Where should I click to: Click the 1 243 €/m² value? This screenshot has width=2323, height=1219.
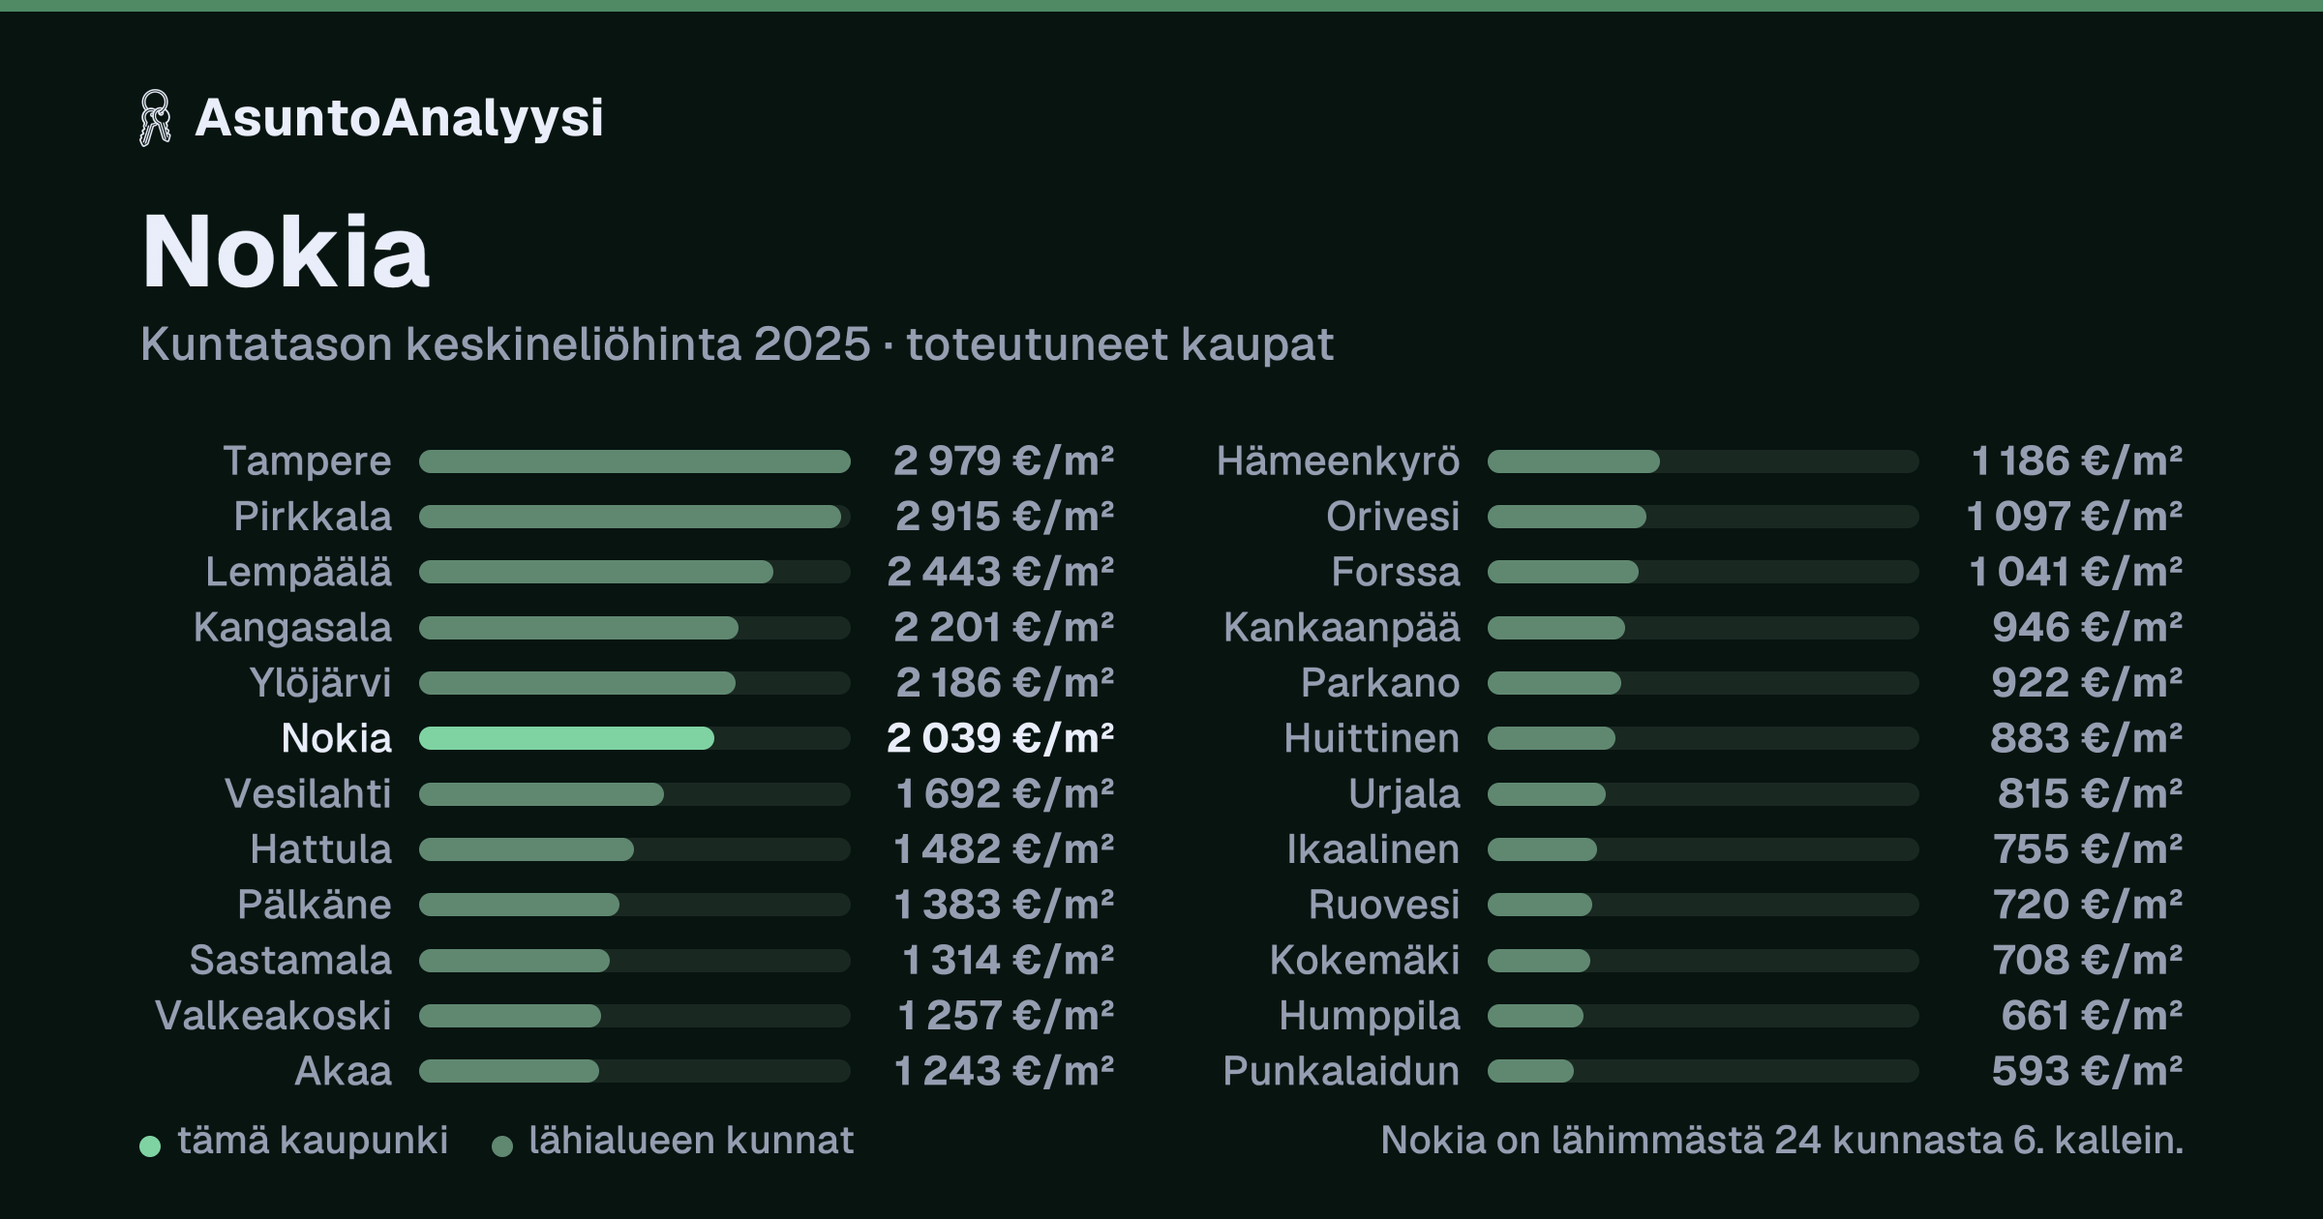tap(1004, 1071)
